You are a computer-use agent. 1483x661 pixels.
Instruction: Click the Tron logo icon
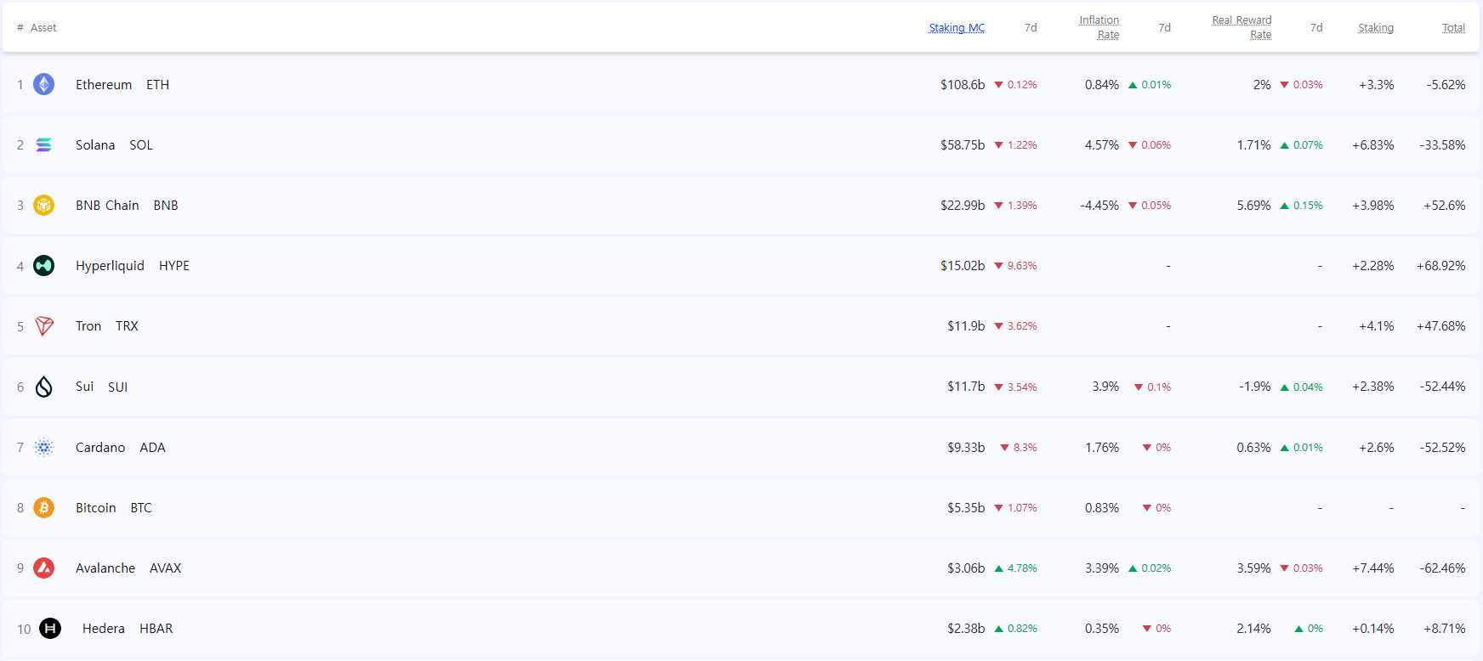tap(43, 326)
